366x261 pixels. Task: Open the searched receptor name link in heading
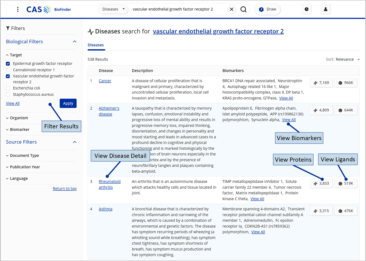(218, 31)
